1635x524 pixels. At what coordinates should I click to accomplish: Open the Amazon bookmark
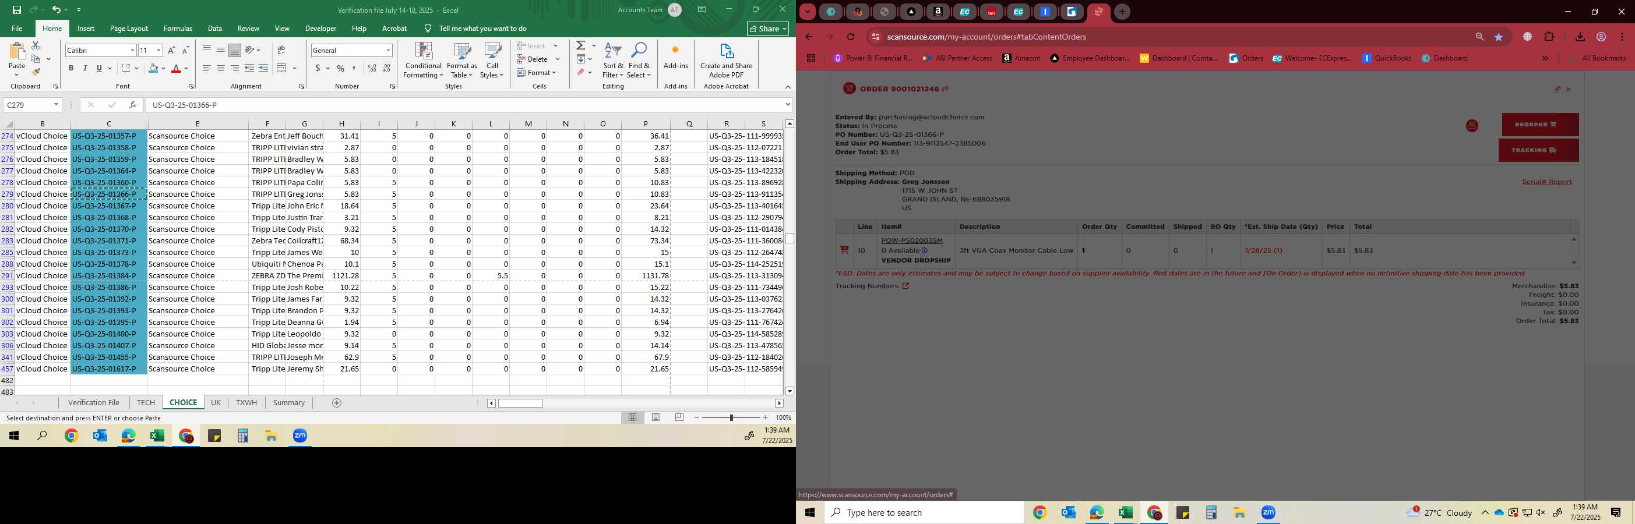pos(1021,58)
